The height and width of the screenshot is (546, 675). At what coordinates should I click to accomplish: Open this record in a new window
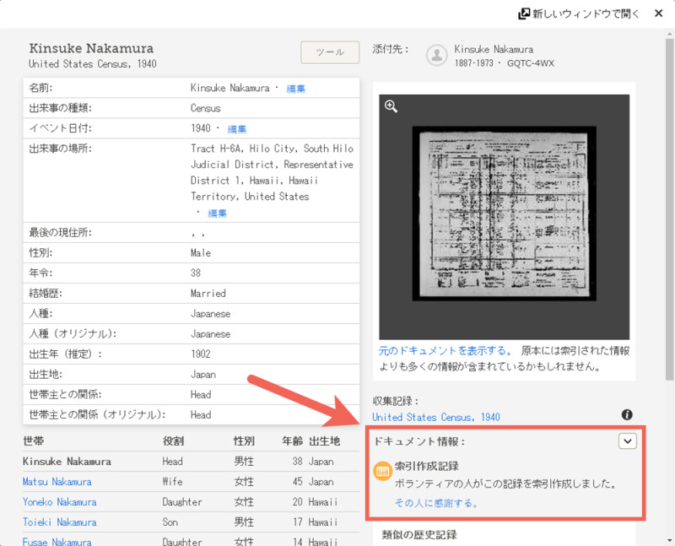580,13
